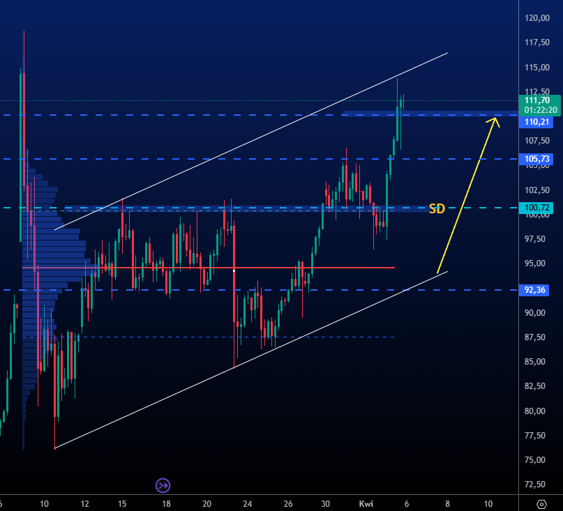The height and width of the screenshot is (511, 563).
Task: Click date 30 on the time axis
Action: [x=325, y=504]
